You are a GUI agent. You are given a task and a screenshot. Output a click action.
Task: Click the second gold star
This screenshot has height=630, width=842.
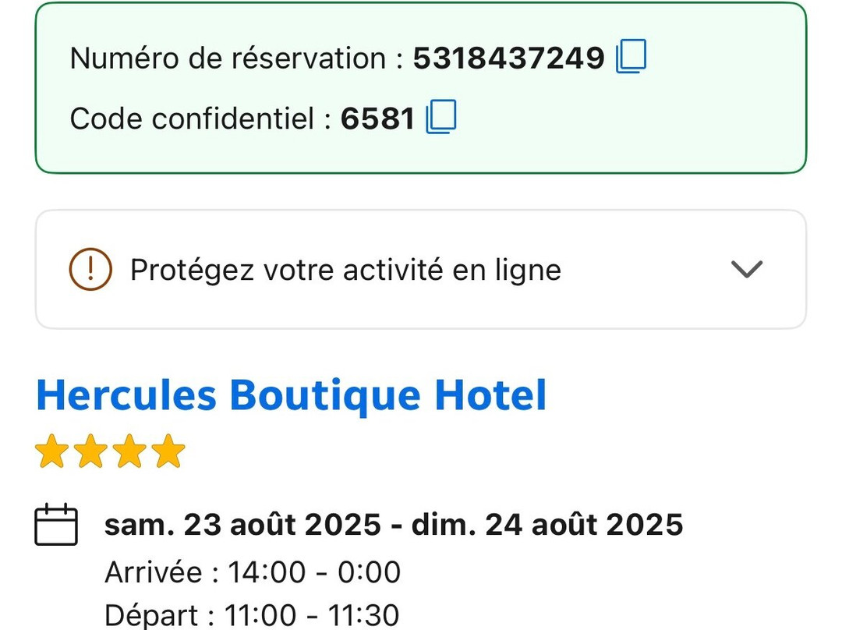click(90, 452)
